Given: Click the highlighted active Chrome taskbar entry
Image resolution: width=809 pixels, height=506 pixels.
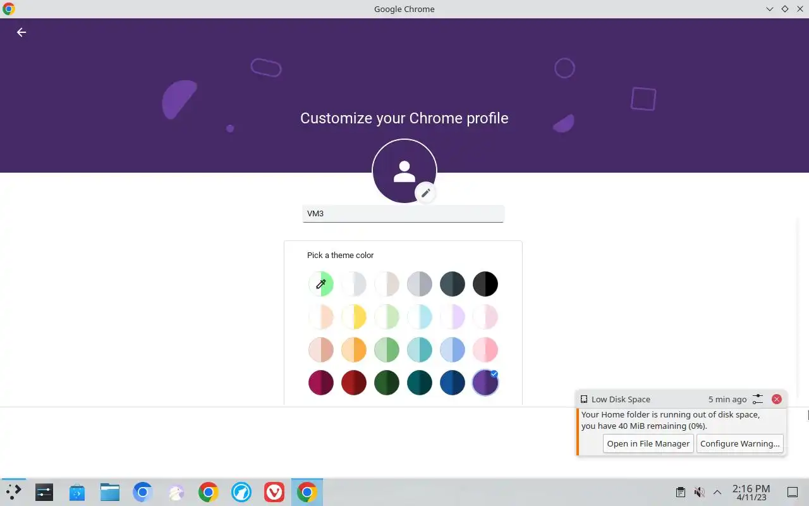Looking at the screenshot, I should 307,492.
